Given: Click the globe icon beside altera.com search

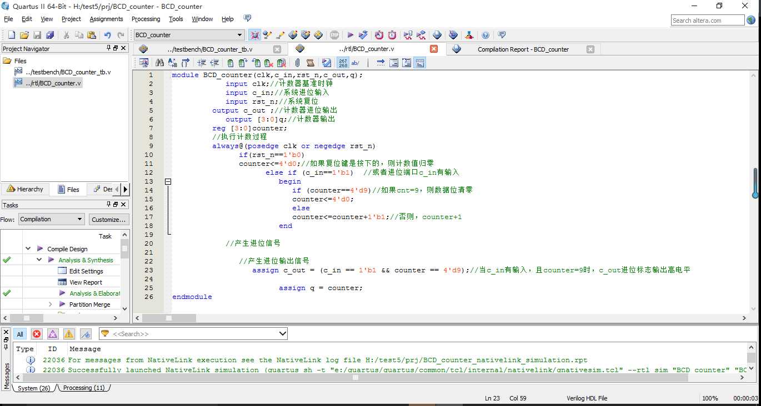Looking at the screenshot, I should tap(751, 21).
